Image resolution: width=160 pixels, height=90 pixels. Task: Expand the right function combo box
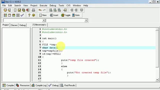click(x=86, y=20)
